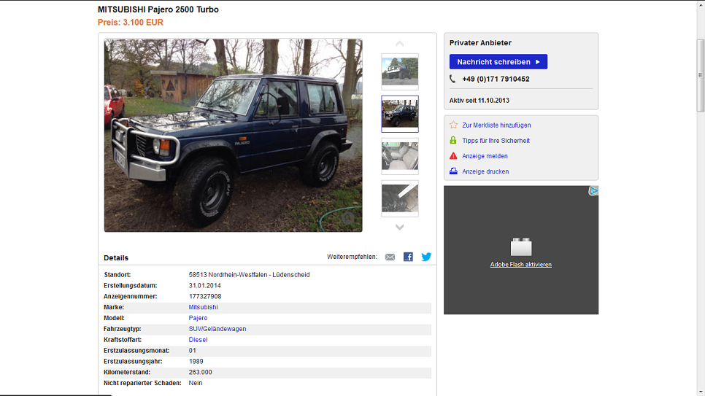Image resolution: width=705 pixels, height=396 pixels.
Task: Share the ad via Twitter bird icon
Action: (x=426, y=257)
